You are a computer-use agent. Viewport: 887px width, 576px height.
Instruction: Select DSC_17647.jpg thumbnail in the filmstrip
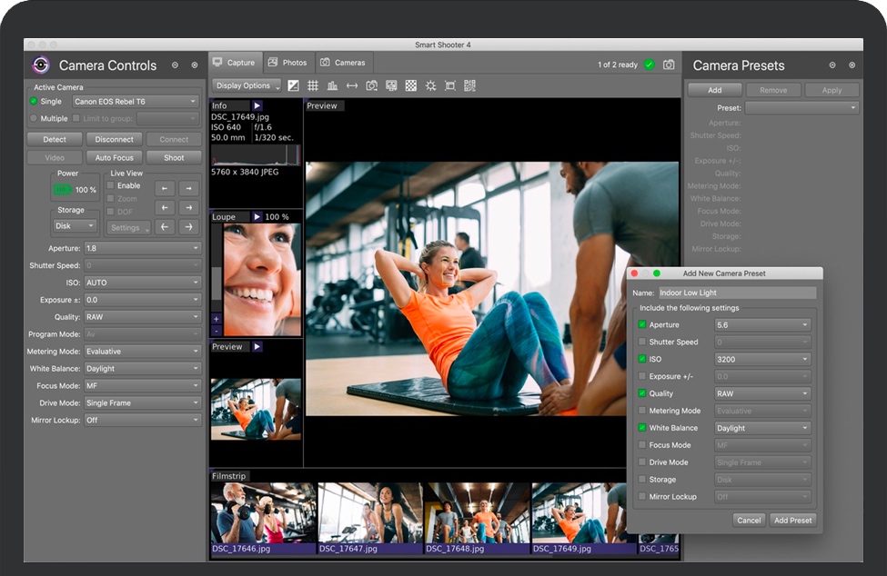pyautogui.click(x=369, y=514)
